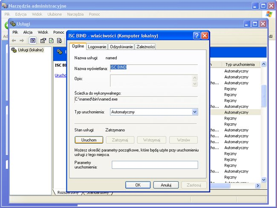Sort by Typ uruchomienia column header
The image size is (277, 208).
coord(241,64)
